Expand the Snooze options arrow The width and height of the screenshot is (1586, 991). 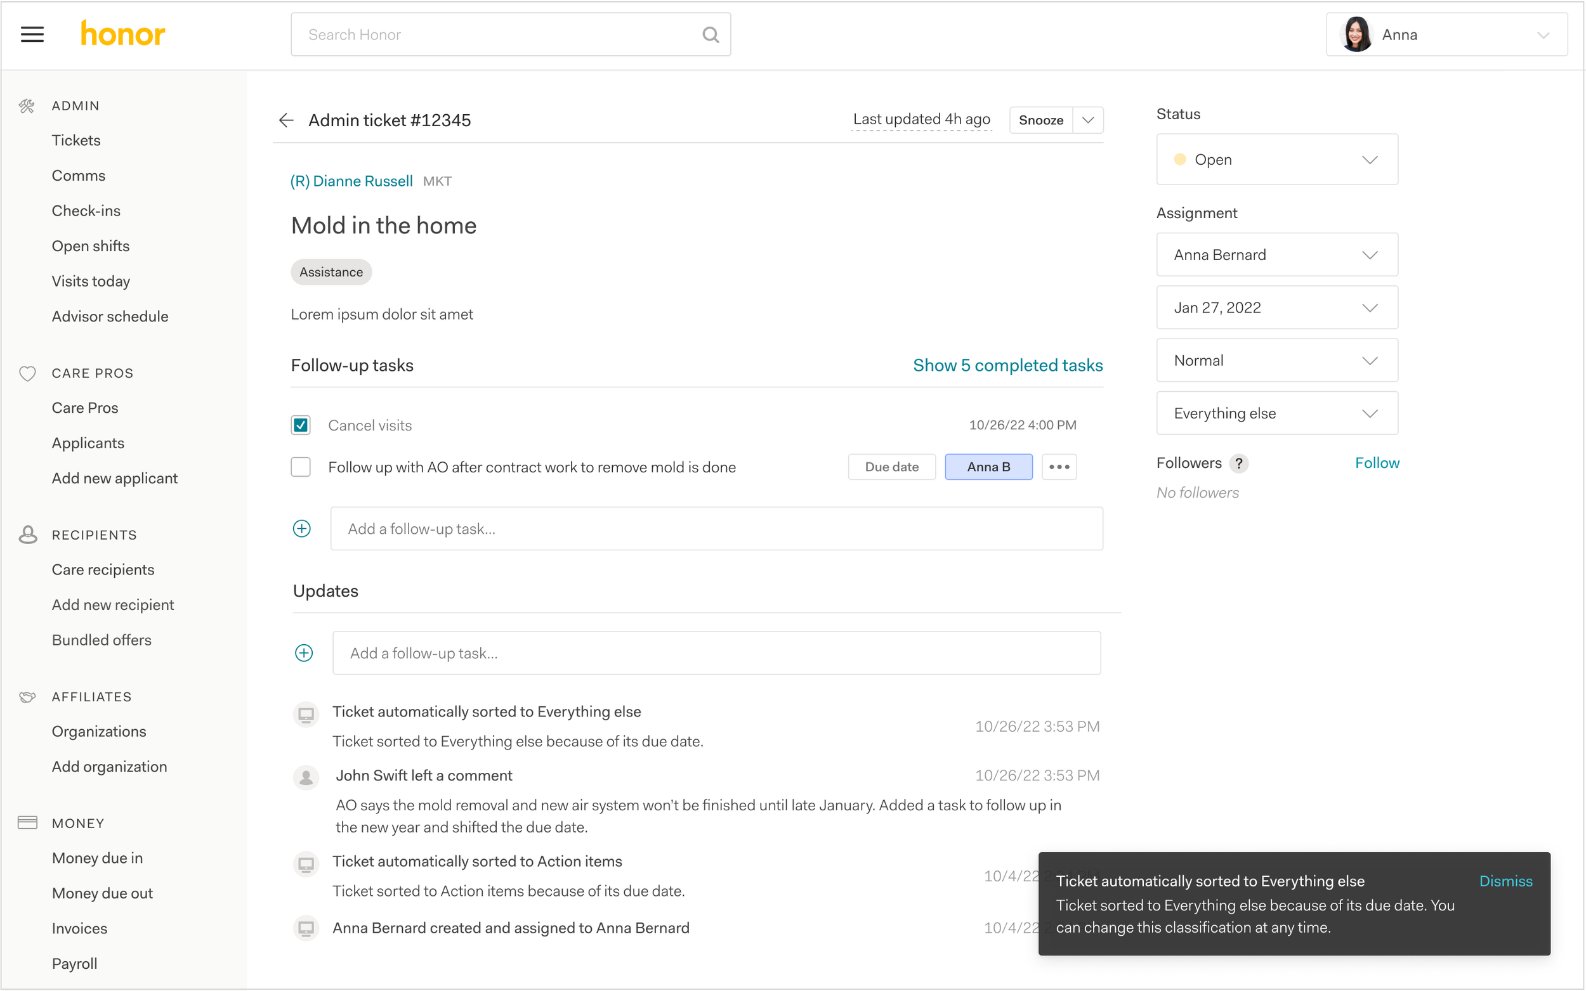pyautogui.click(x=1088, y=120)
